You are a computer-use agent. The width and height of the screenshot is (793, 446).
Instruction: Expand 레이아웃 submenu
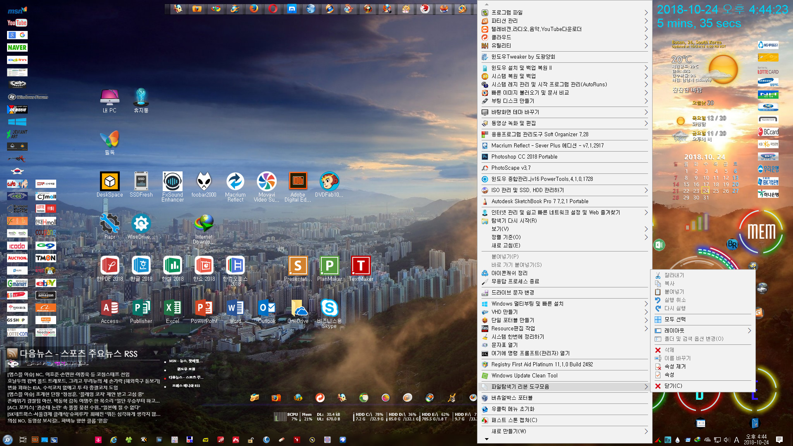(703, 330)
